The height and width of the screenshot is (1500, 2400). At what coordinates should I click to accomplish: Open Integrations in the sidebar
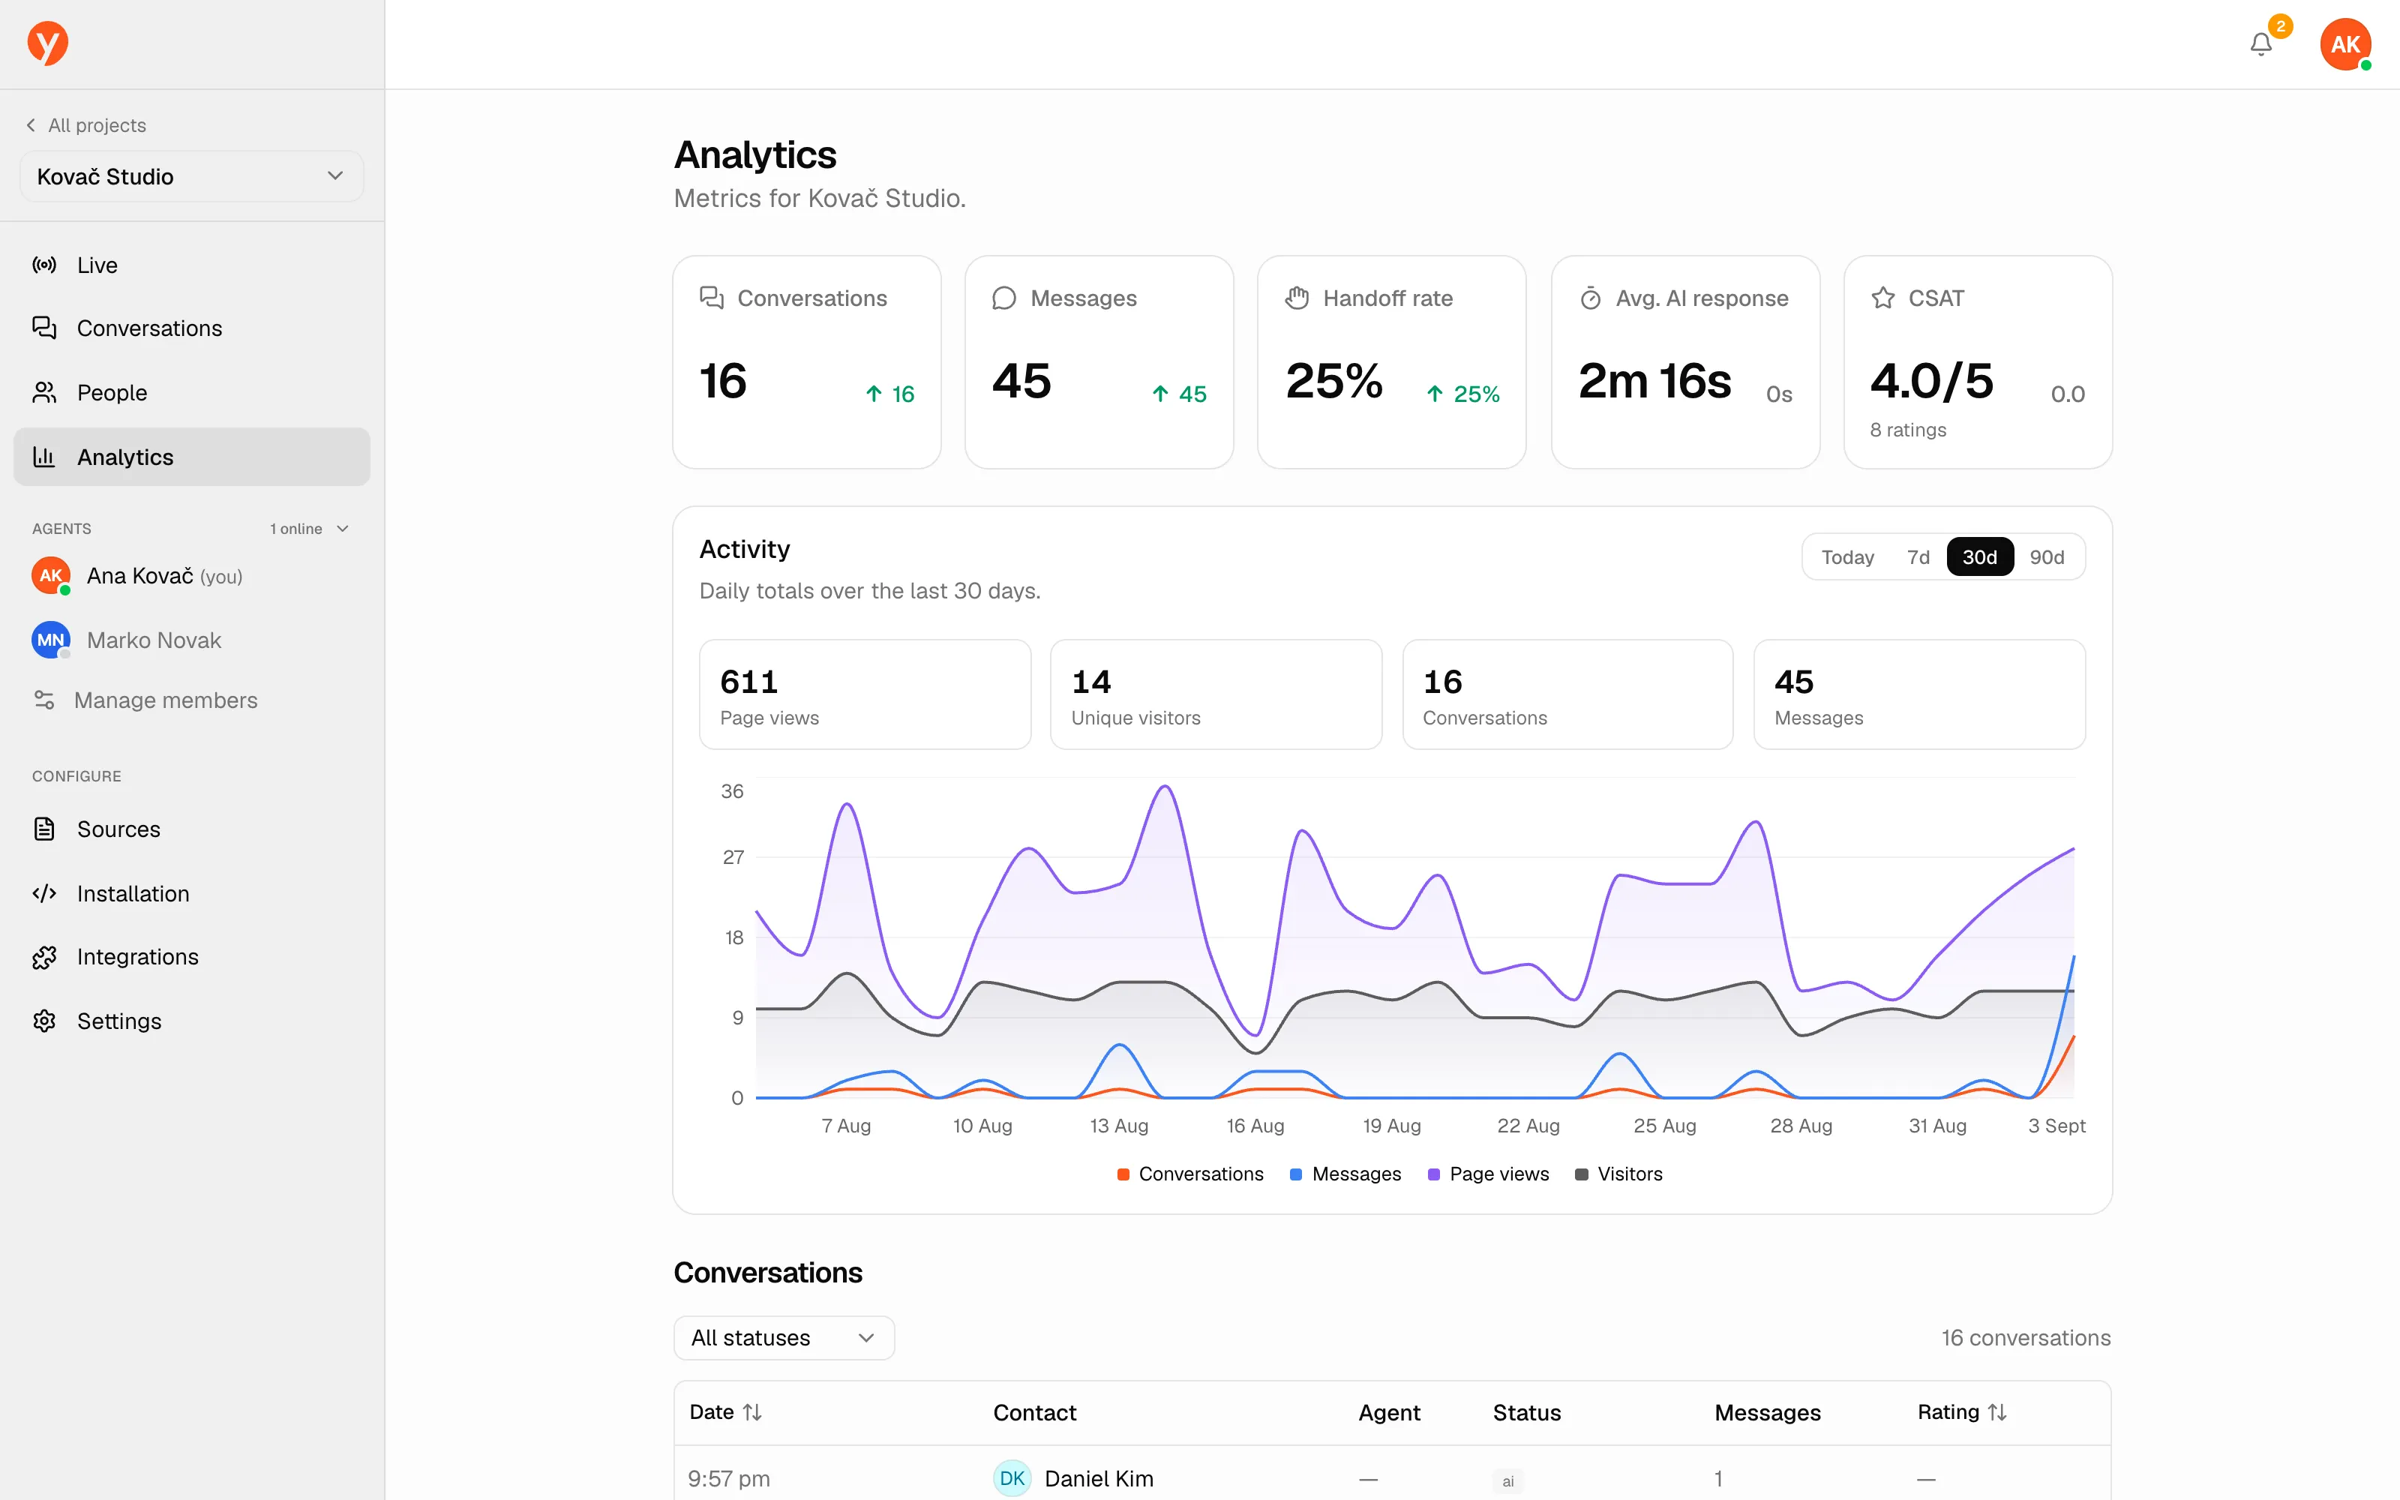(x=191, y=957)
